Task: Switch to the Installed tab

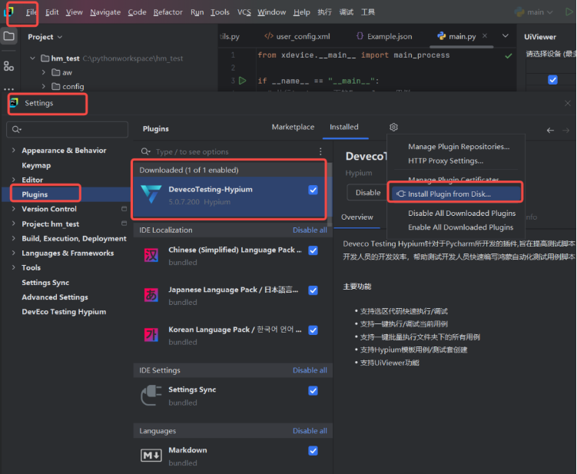Action: tap(343, 127)
